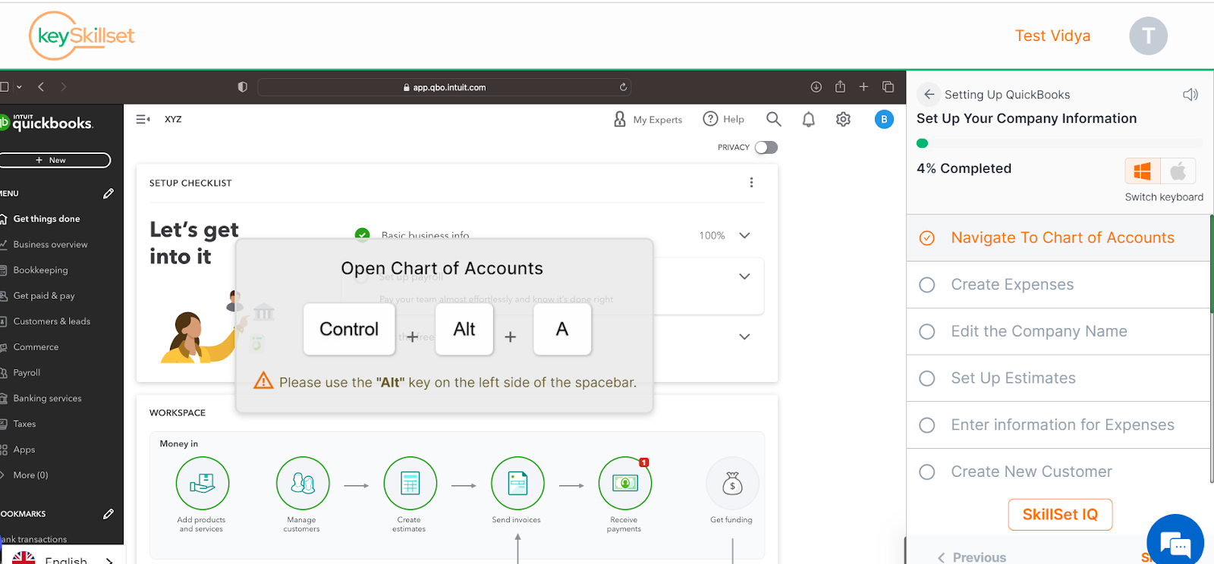Toggle the PRIVACY switch

coord(766,147)
